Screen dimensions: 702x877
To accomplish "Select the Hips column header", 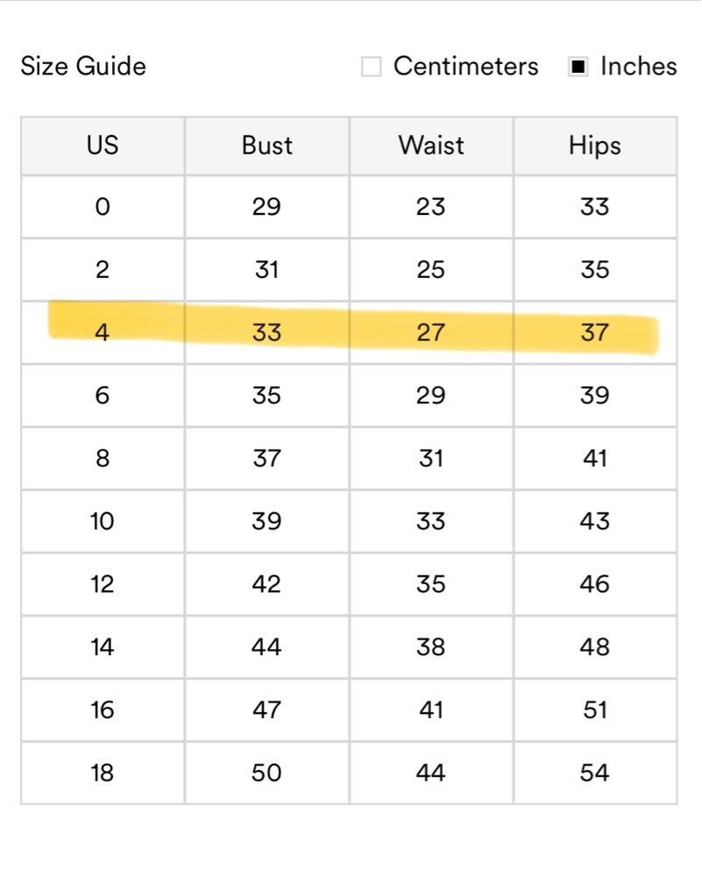I will pyautogui.click(x=595, y=146).
